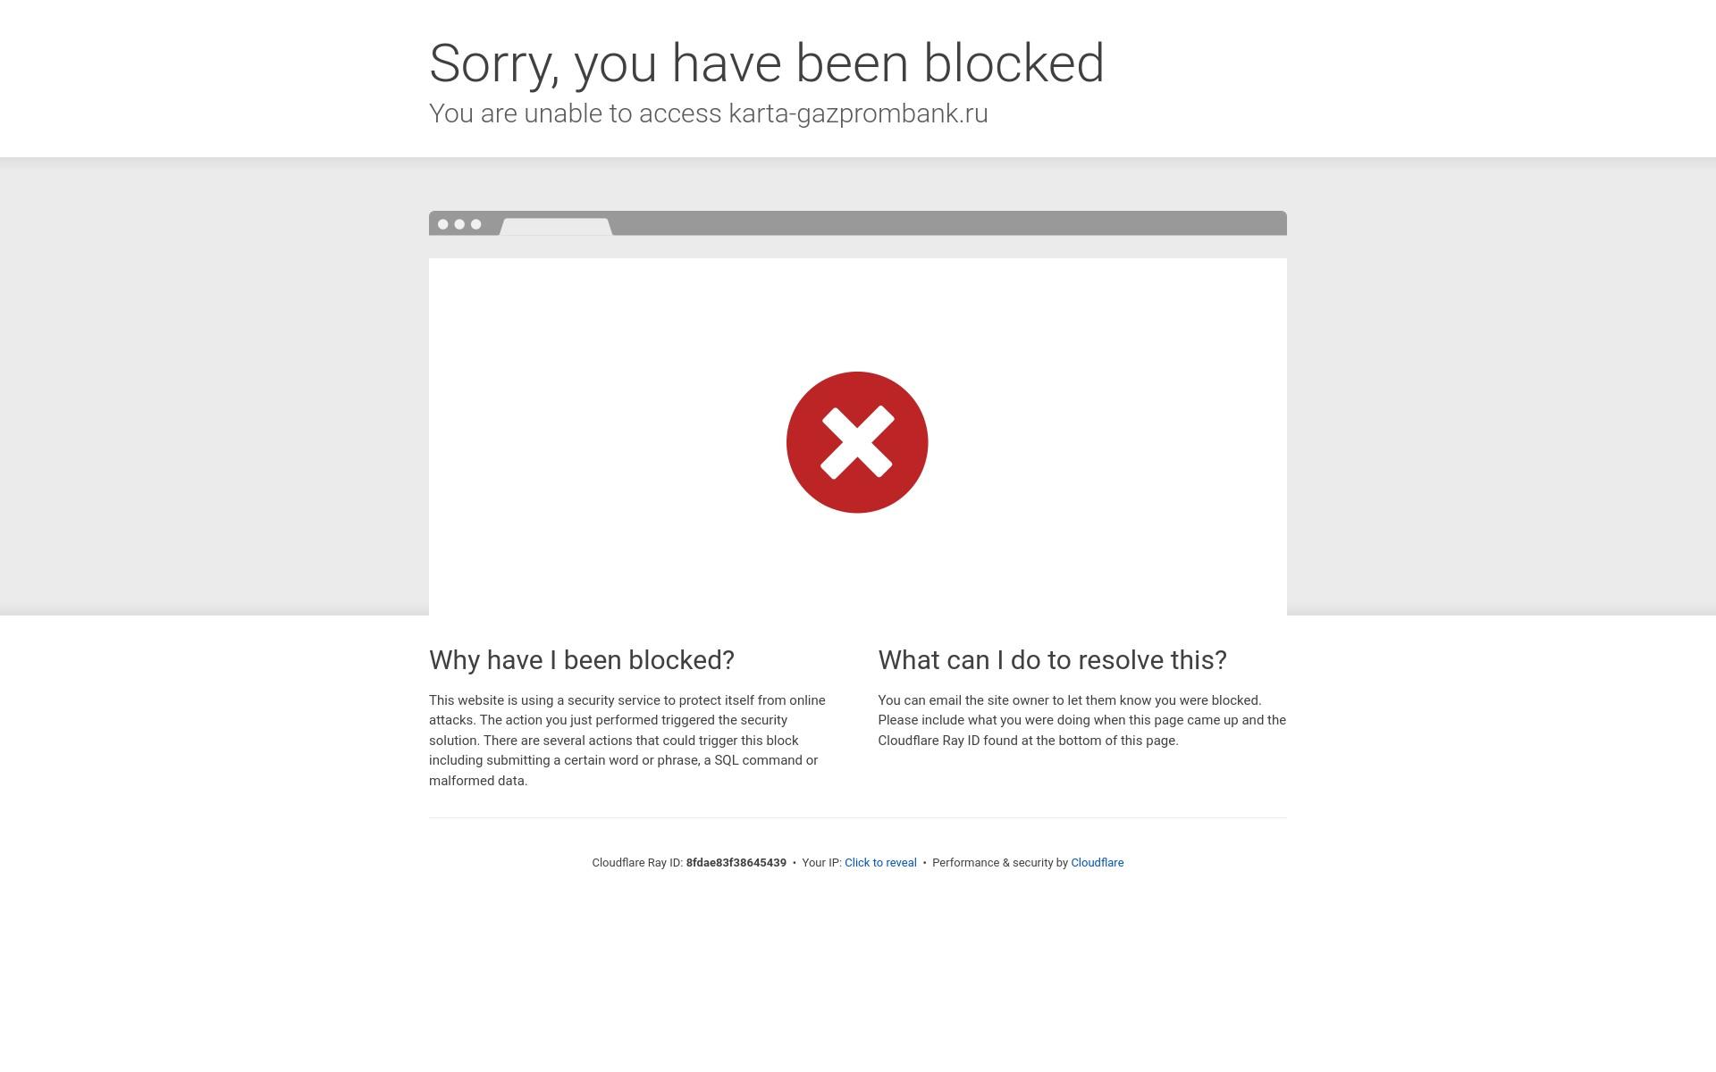
Task: Click the Sorry, you have been blocked heading
Action: tap(767, 63)
